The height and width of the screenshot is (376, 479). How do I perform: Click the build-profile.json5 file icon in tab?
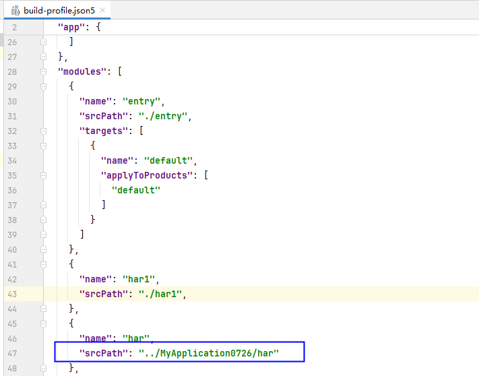[13, 11]
